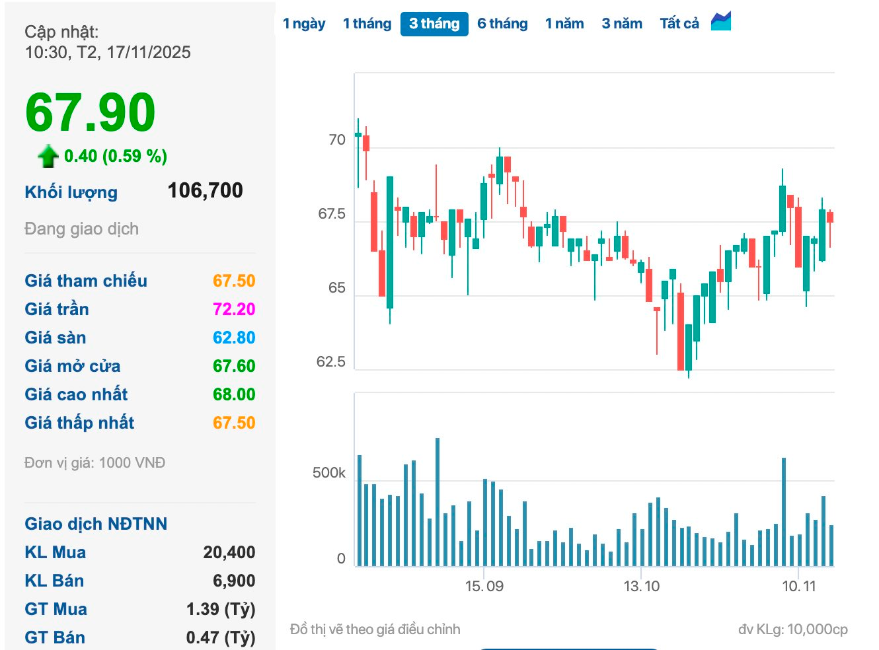Select the Giá trần value 72.20
Screen dimensions: 879x650
pos(233,309)
